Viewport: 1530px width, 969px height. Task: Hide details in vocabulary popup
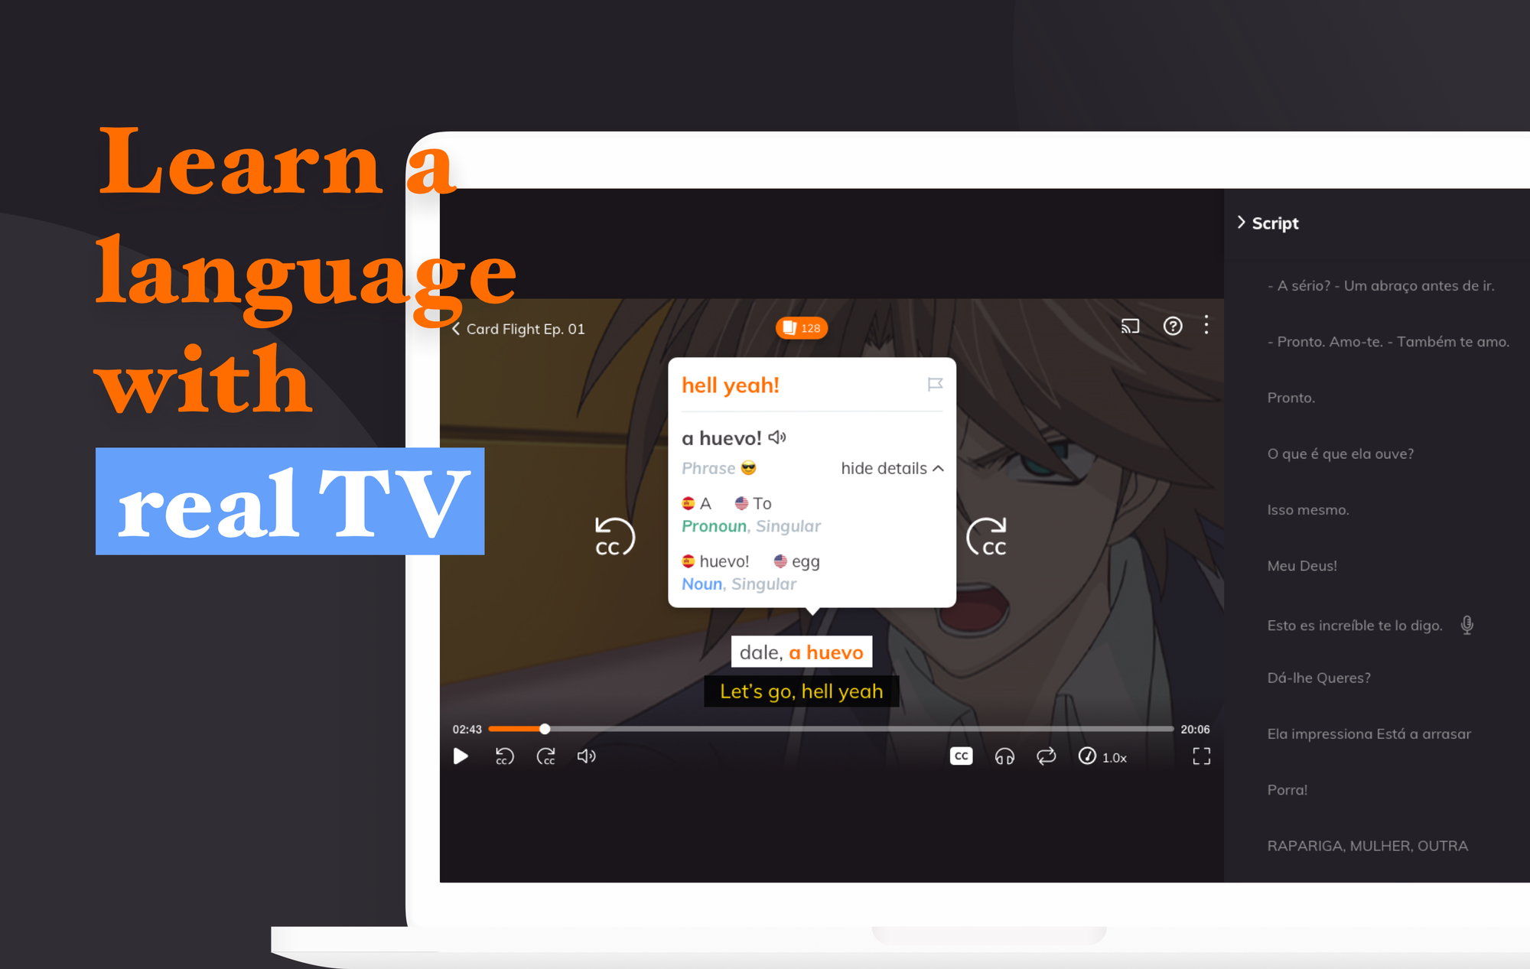click(892, 468)
